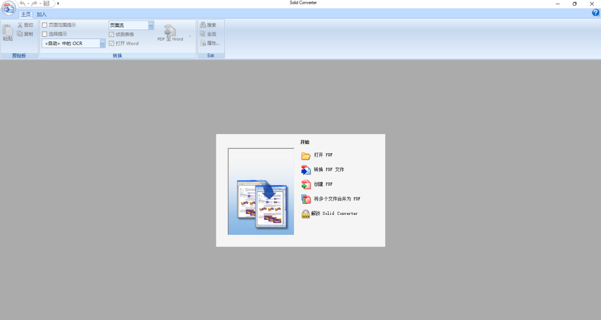Click the 粘贴 paste button
This screenshot has width=601, height=320.
point(7,34)
